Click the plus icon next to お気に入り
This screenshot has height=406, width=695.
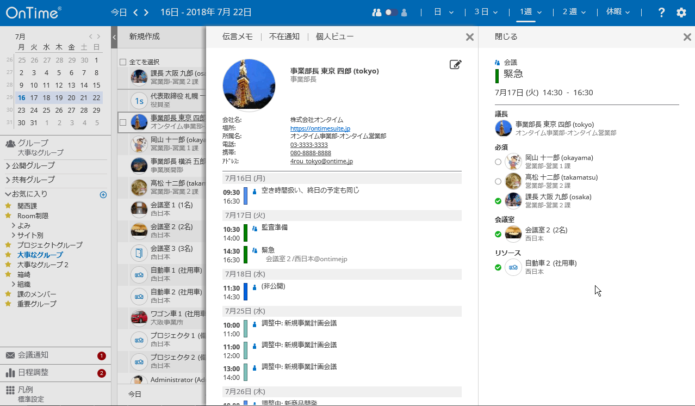click(x=103, y=194)
